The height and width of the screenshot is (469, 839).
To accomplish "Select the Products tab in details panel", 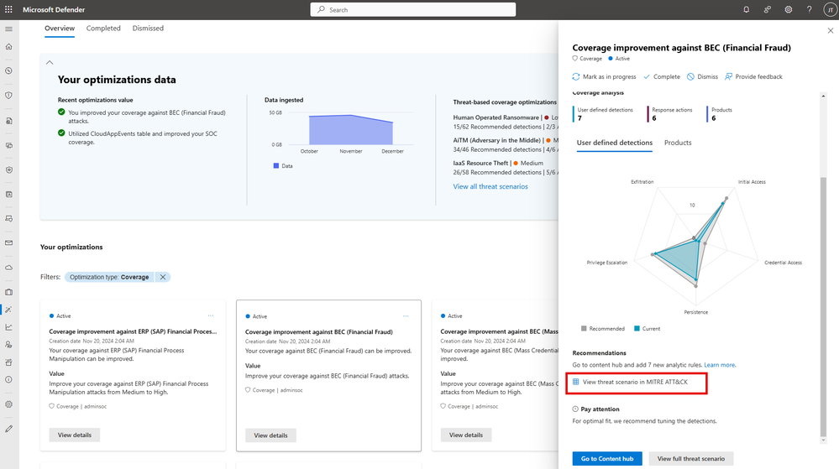I will [x=678, y=143].
